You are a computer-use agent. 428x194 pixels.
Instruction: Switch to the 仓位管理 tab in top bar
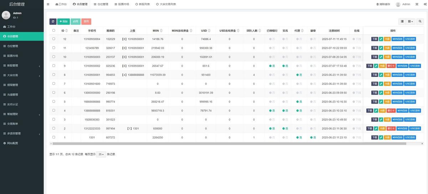coord(101,4)
